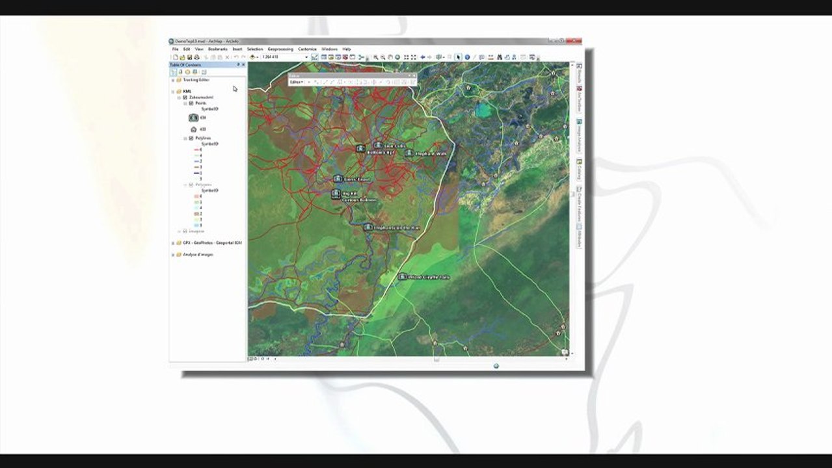Click the Measure tool icon

490,57
